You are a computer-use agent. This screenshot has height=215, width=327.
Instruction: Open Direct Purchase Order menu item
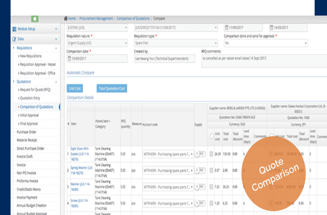30,149
